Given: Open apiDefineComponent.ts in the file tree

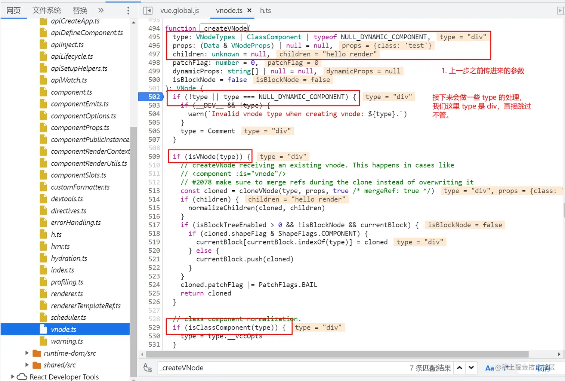Looking at the screenshot, I should click(x=87, y=33).
